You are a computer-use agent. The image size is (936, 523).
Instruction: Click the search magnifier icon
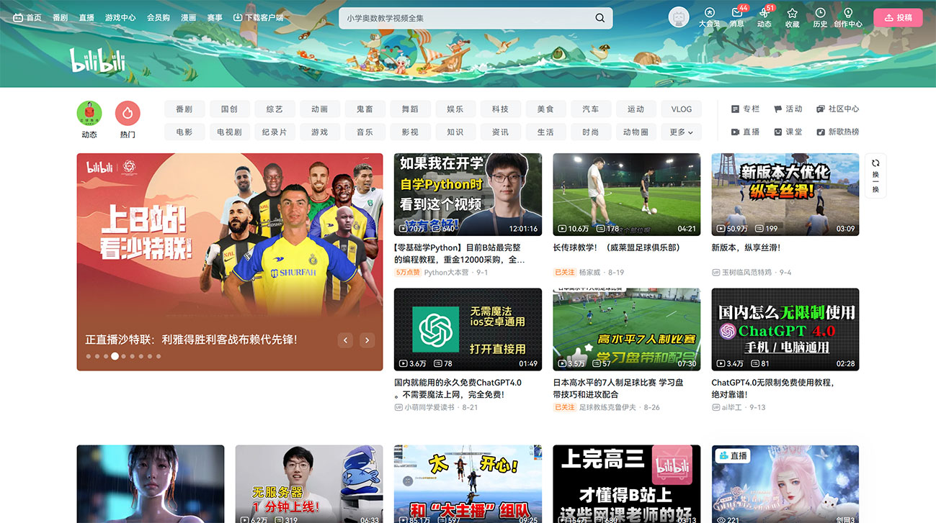600,17
